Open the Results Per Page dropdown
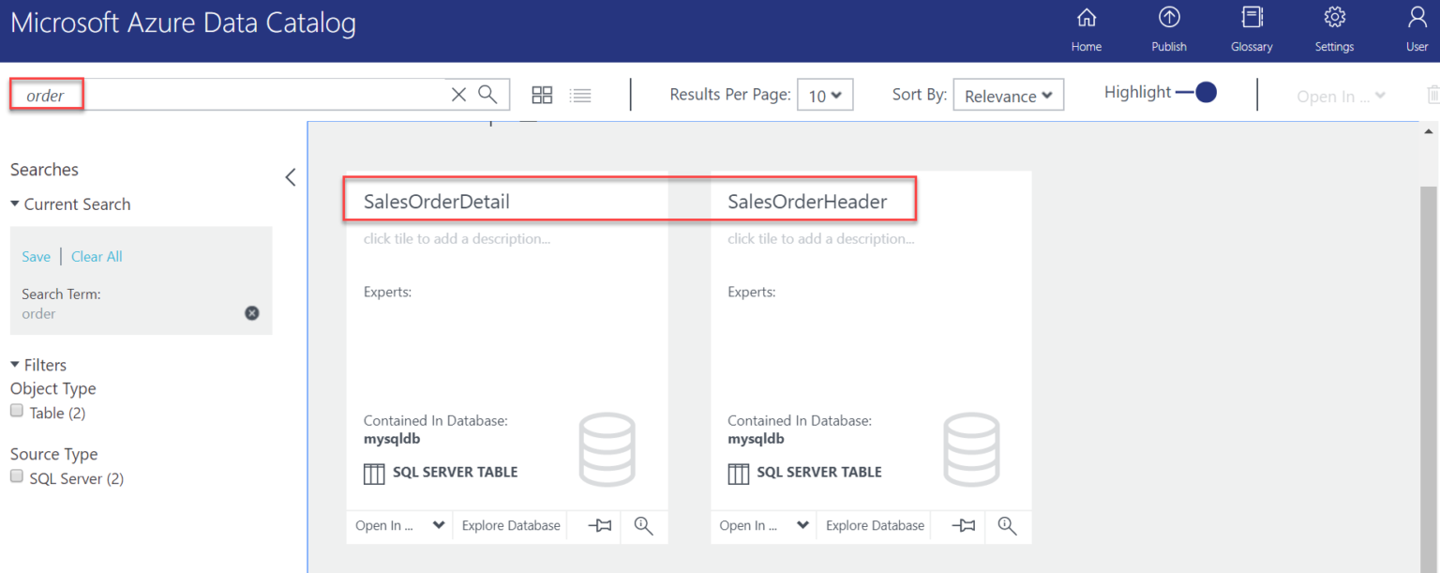 [x=825, y=94]
